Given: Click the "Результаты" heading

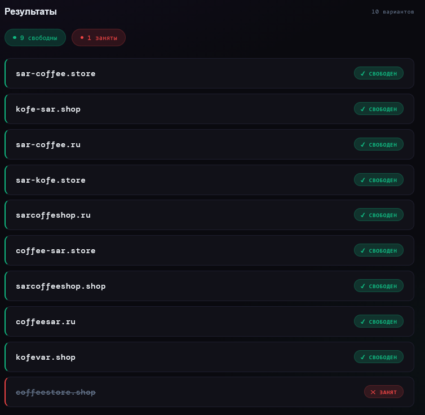Looking at the screenshot, I should point(30,11).
